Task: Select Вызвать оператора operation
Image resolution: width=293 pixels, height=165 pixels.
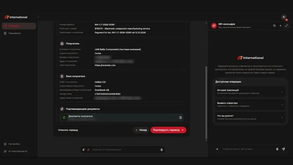Action: click(x=250, y=105)
